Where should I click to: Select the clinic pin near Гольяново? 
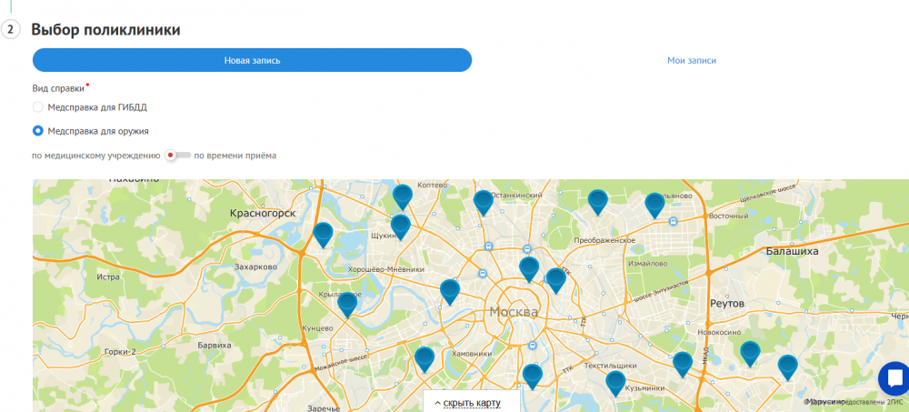(x=654, y=205)
